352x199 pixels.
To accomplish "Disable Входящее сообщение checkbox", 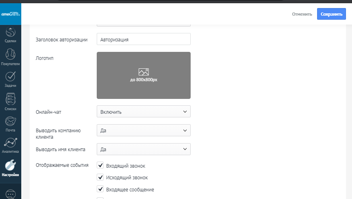I will [100, 189].
